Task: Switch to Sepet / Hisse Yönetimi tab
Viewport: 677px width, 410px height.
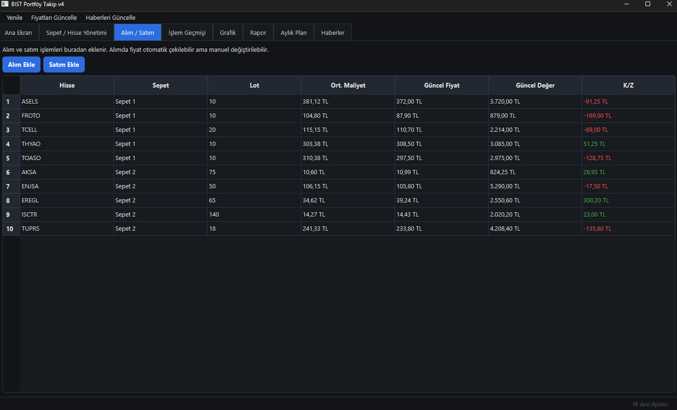Action: [x=76, y=32]
